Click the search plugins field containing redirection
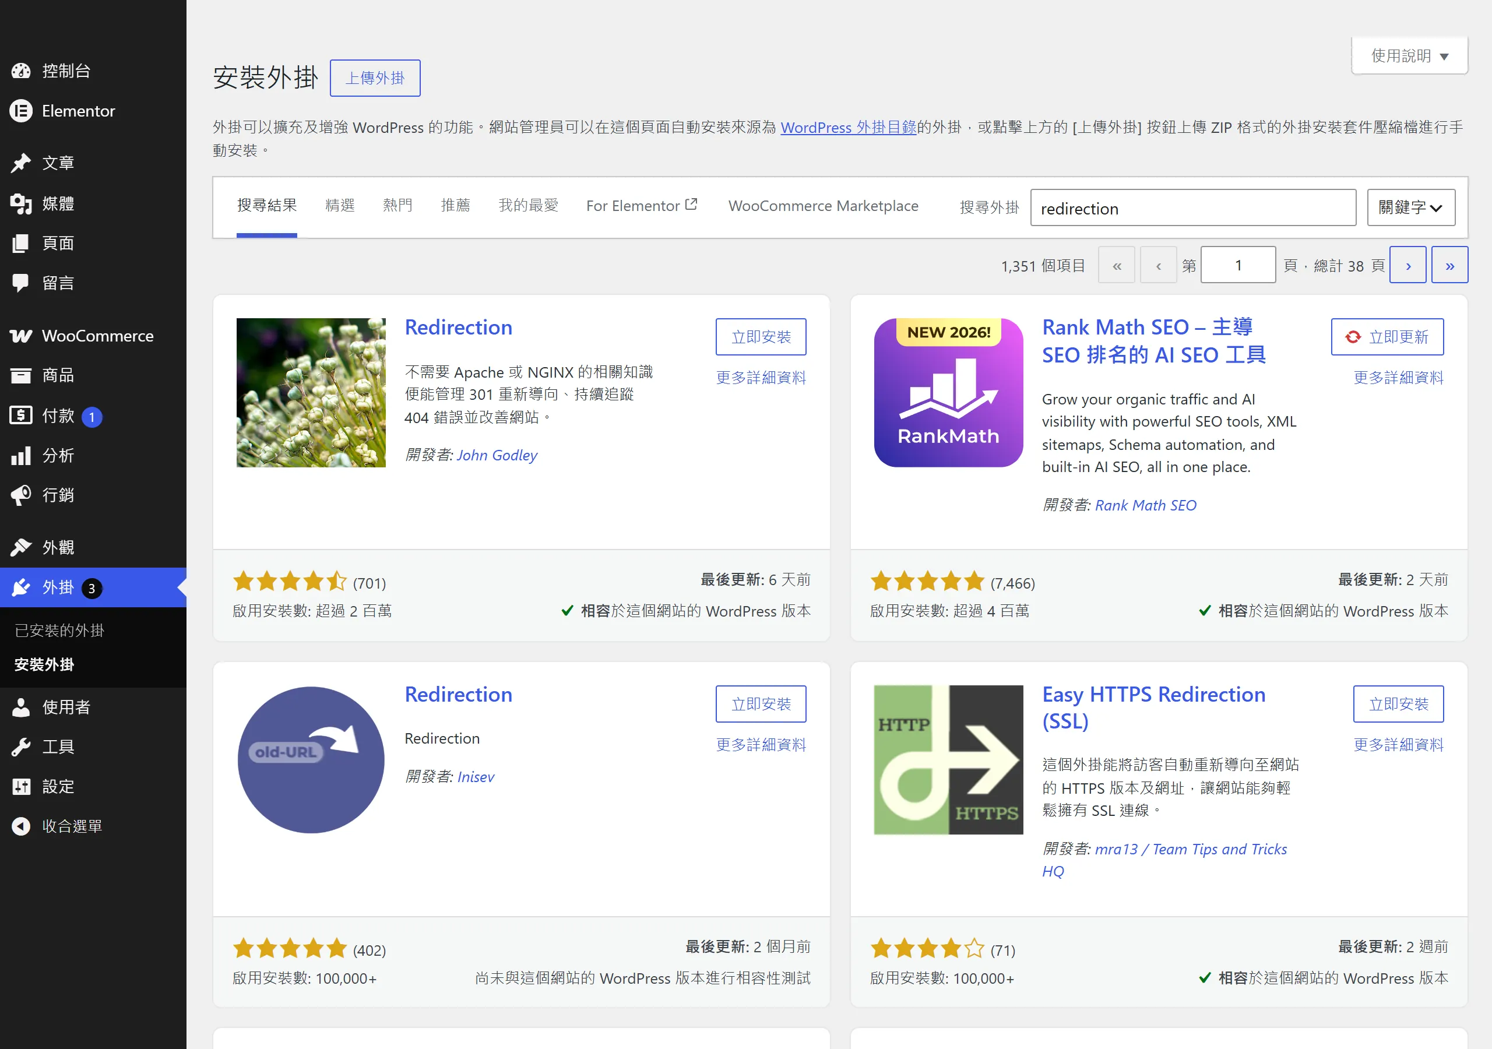Viewport: 1492px width, 1049px height. pyautogui.click(x=1193, y=208)
